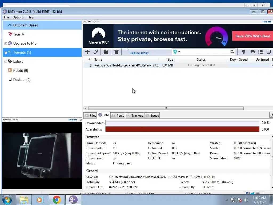This screenshot has height=205, width=273.
Task: Click Save 70% With Deal button
Action: (x=252, y=36)
